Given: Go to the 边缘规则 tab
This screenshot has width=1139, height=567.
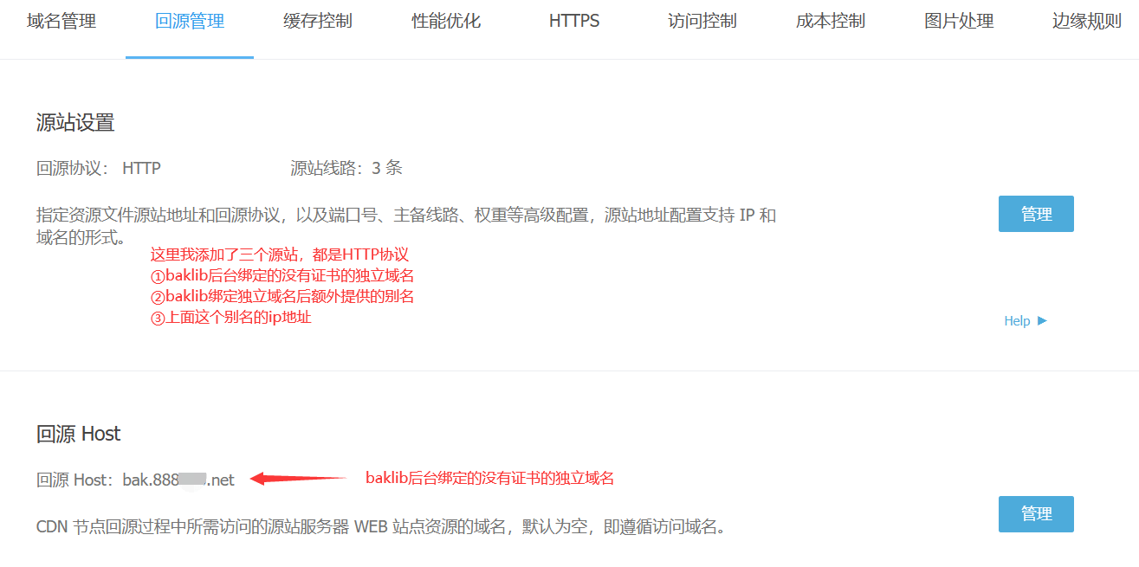Looking at the screenshot, I should click(x=1087, y=22).
